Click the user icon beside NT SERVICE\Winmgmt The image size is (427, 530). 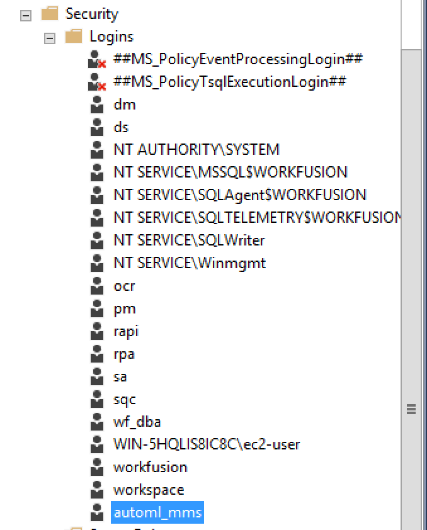tap(97, 263)
